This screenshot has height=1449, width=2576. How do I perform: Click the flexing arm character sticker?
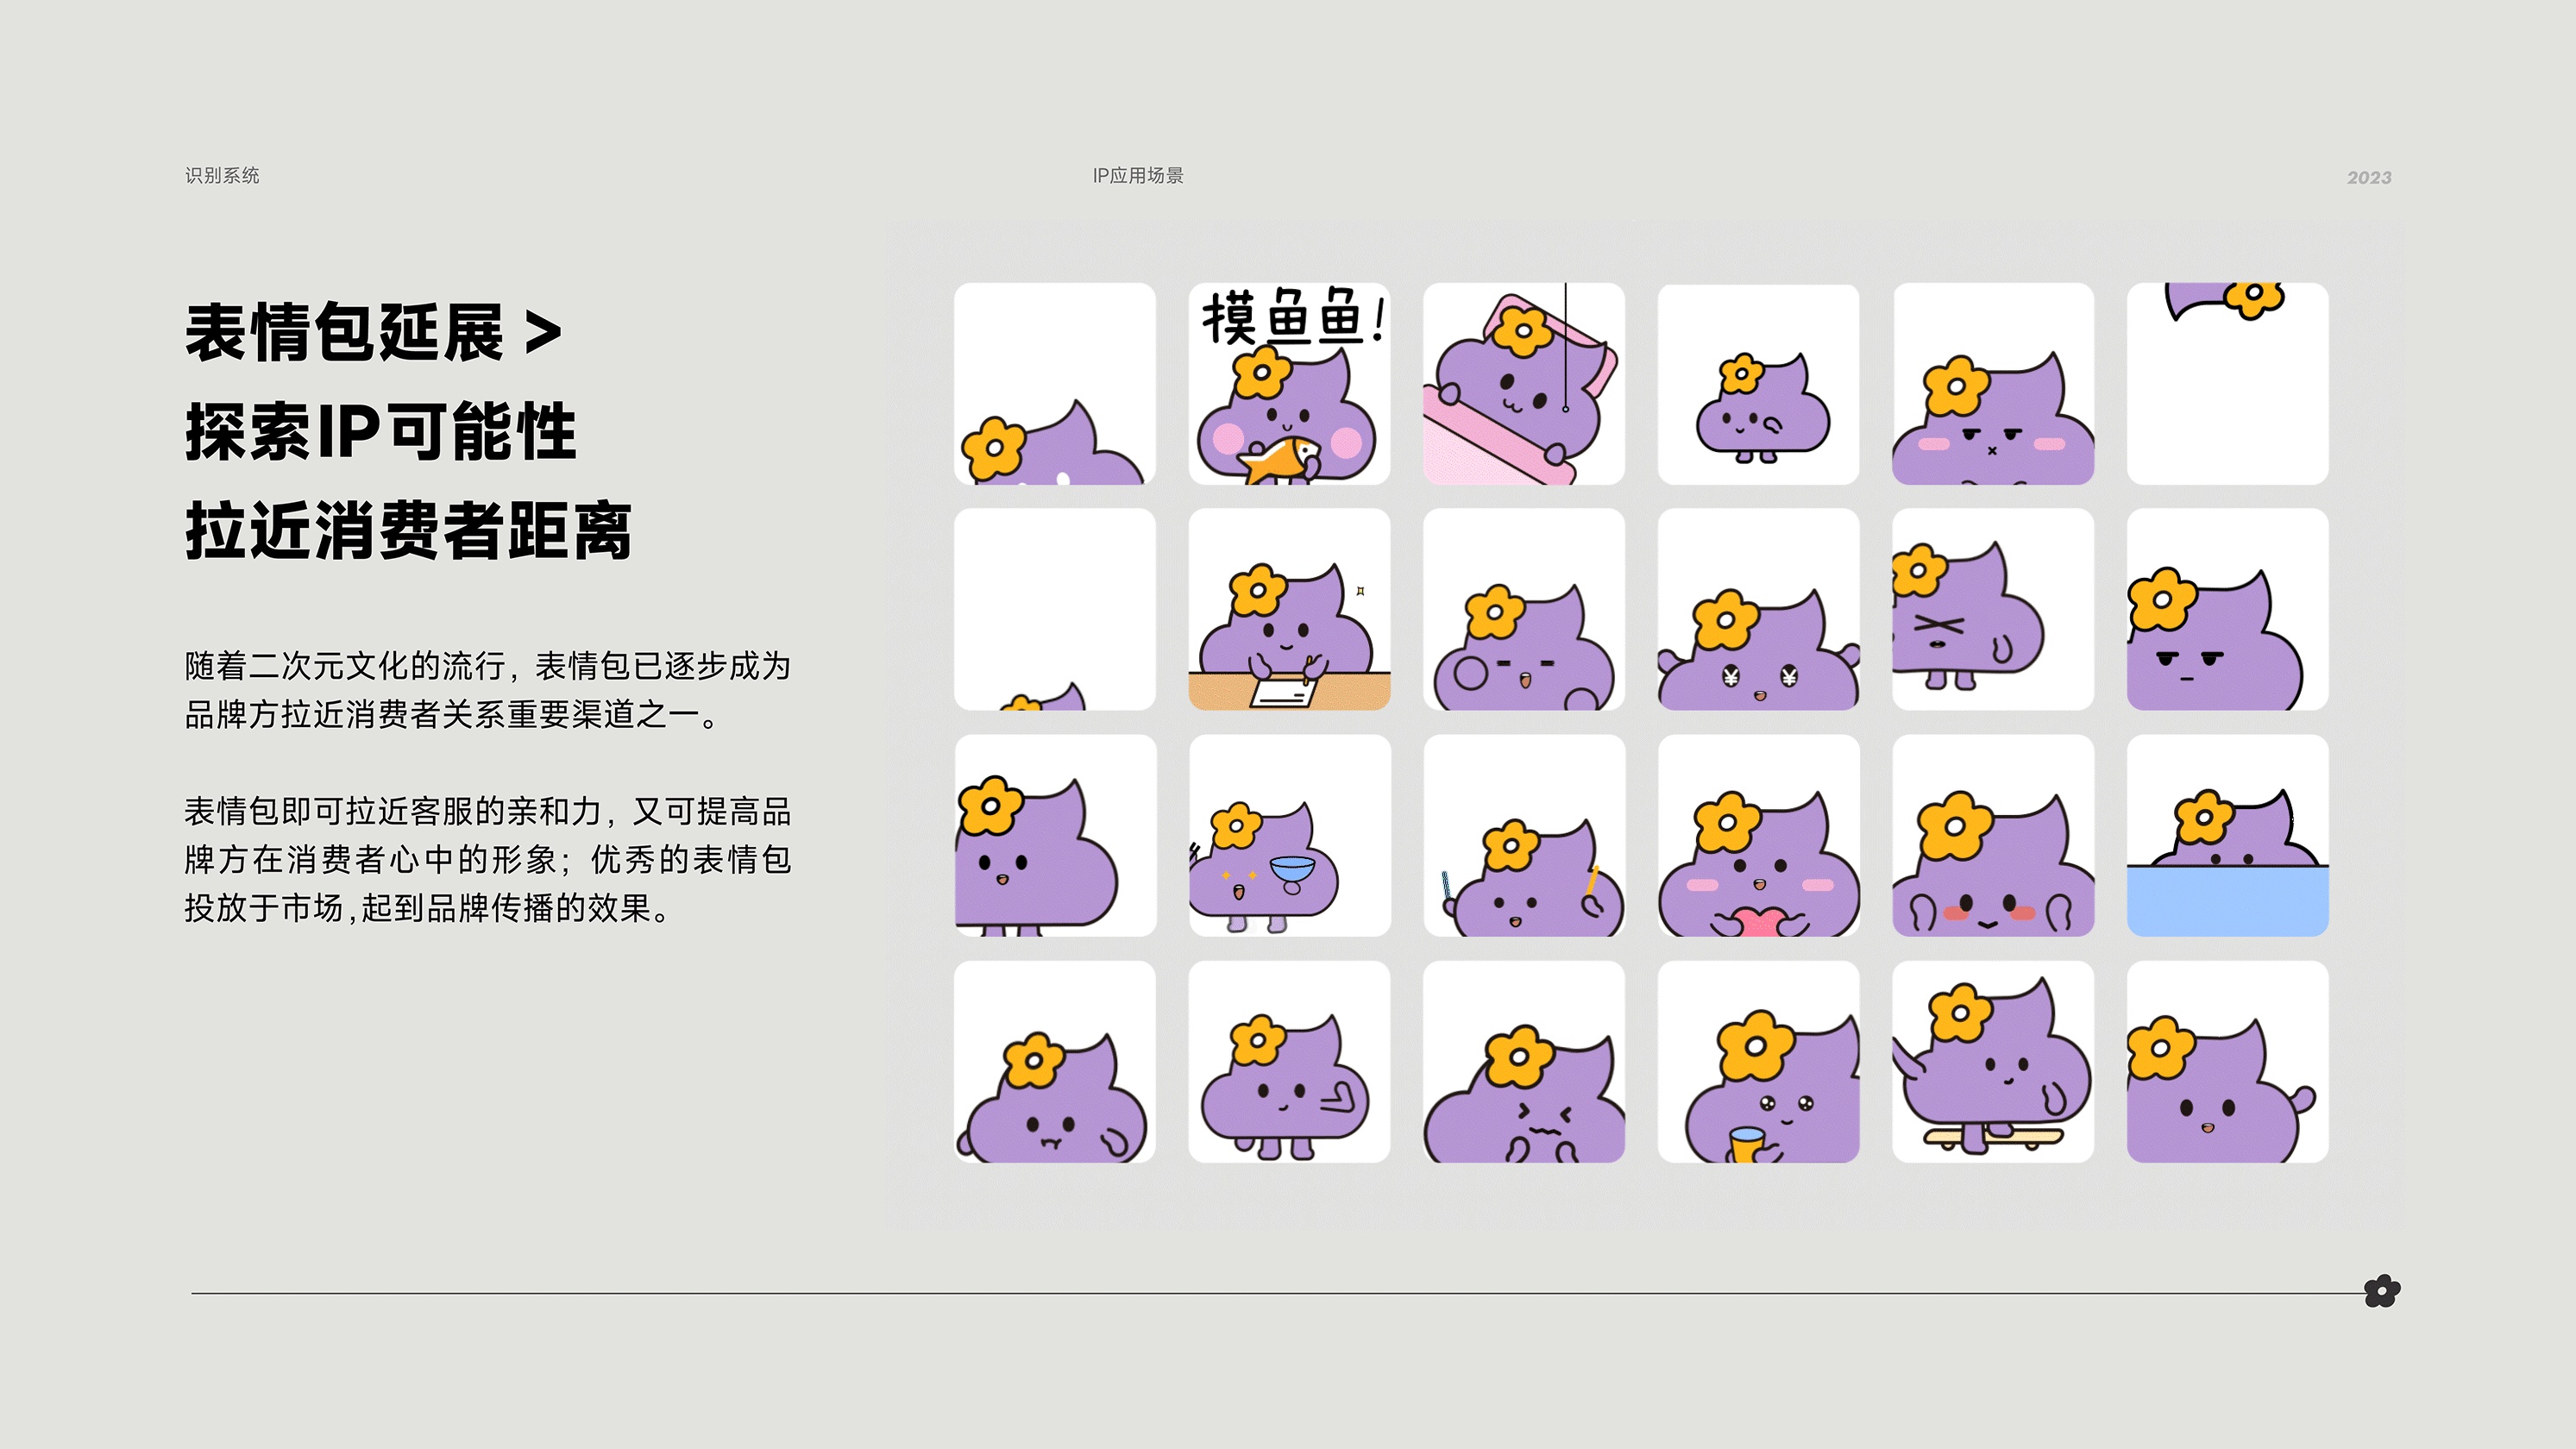1289,1062
